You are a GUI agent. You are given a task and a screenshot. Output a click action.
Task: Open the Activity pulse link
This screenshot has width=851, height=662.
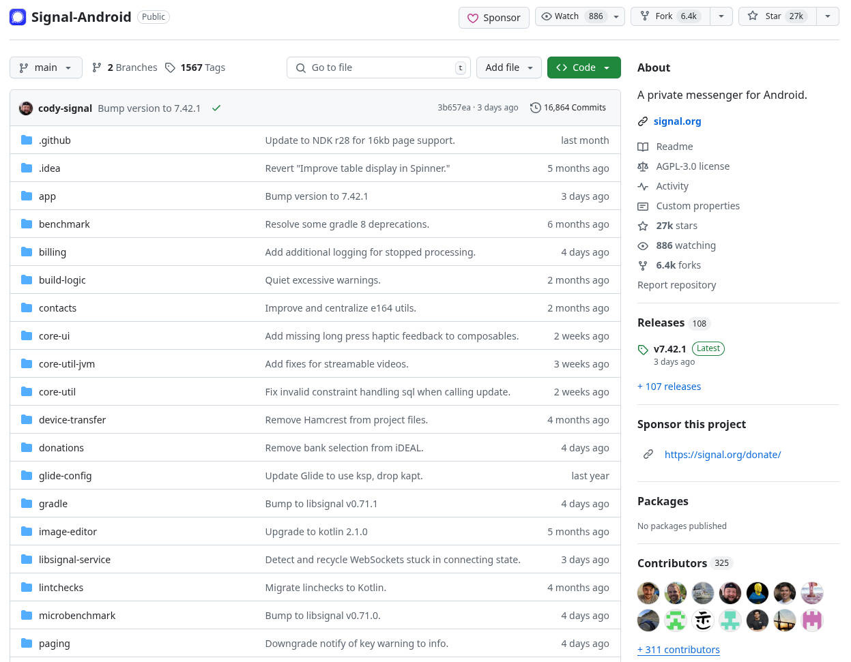(x=672, y=186)
